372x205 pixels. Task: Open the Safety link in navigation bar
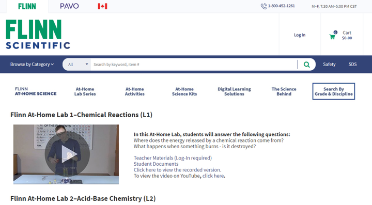(329, 65)
